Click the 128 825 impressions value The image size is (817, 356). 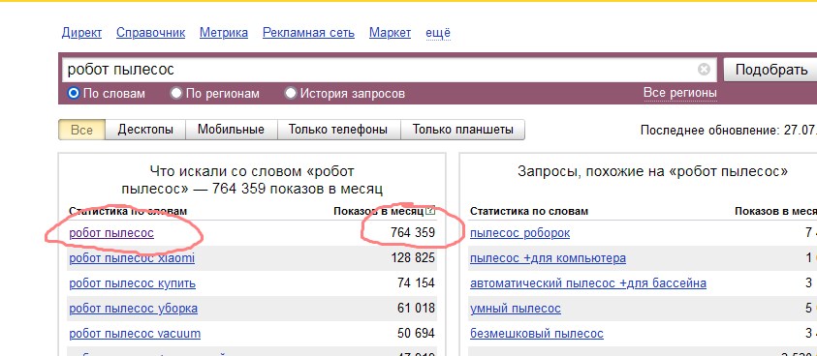[x=413, y=258]
